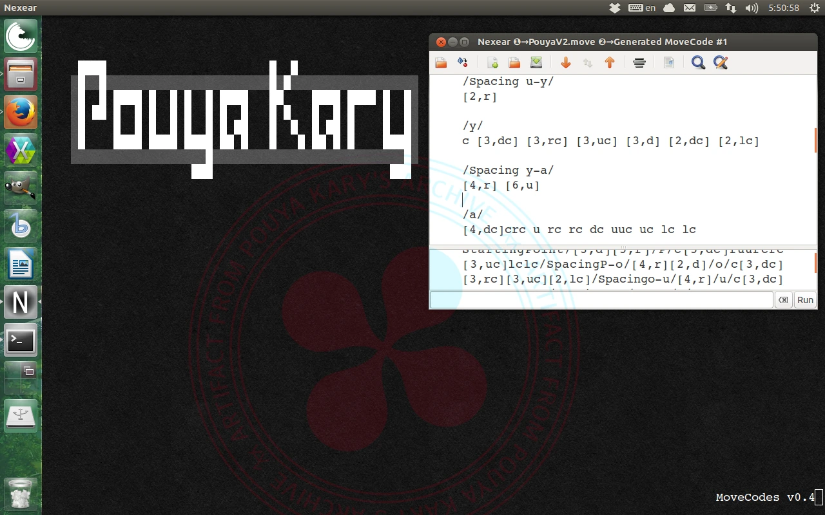
Task: Click the folder icon right of new-file icon
Action: 514,62
